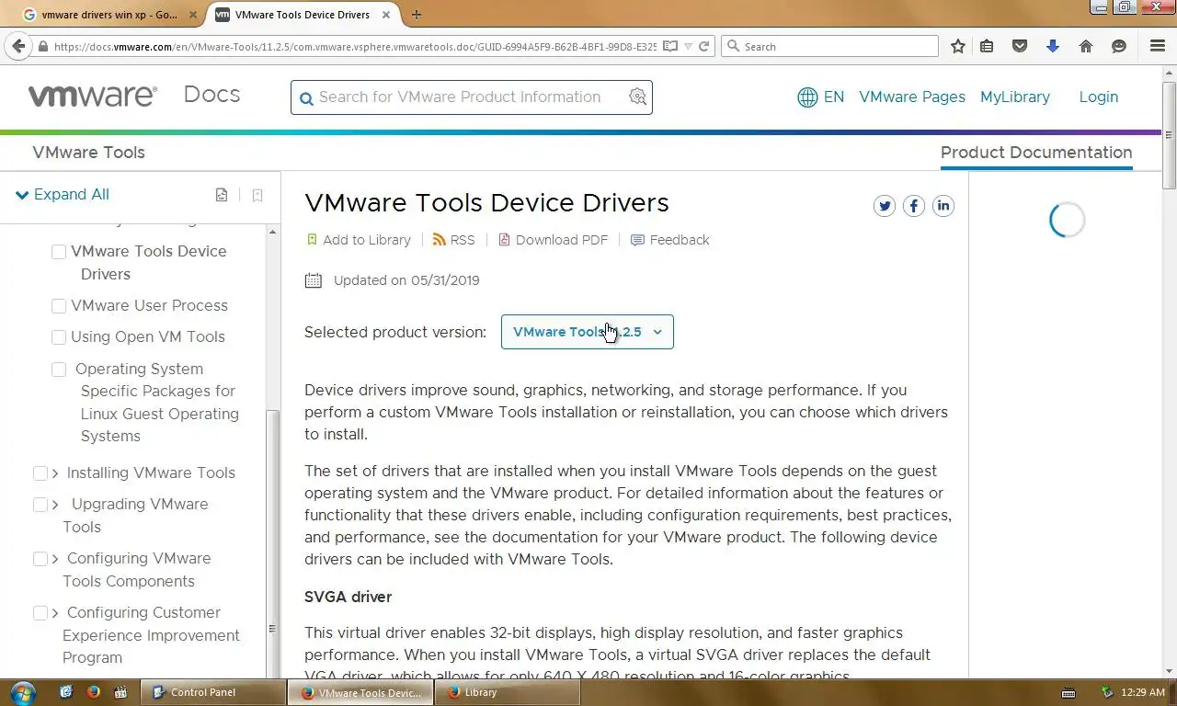Expand Installing VMware Tools tree node

56,473
